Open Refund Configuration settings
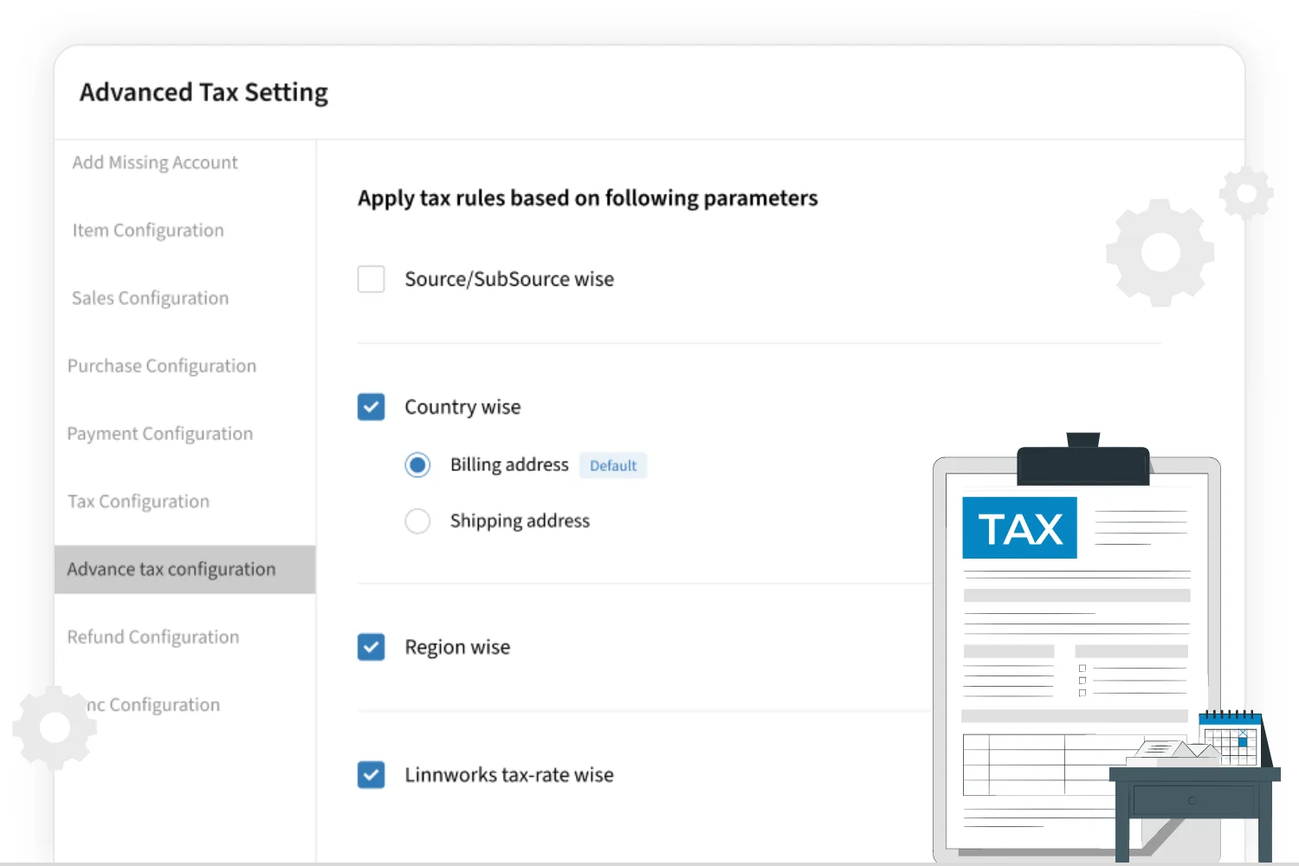Viewport: 1299px width, 866px height. 153,637
